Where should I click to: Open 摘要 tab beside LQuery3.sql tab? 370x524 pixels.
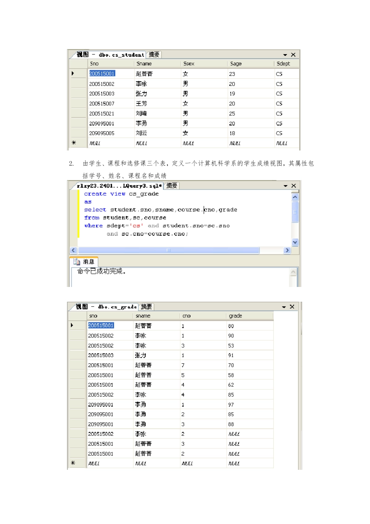[x=172, y=186]
